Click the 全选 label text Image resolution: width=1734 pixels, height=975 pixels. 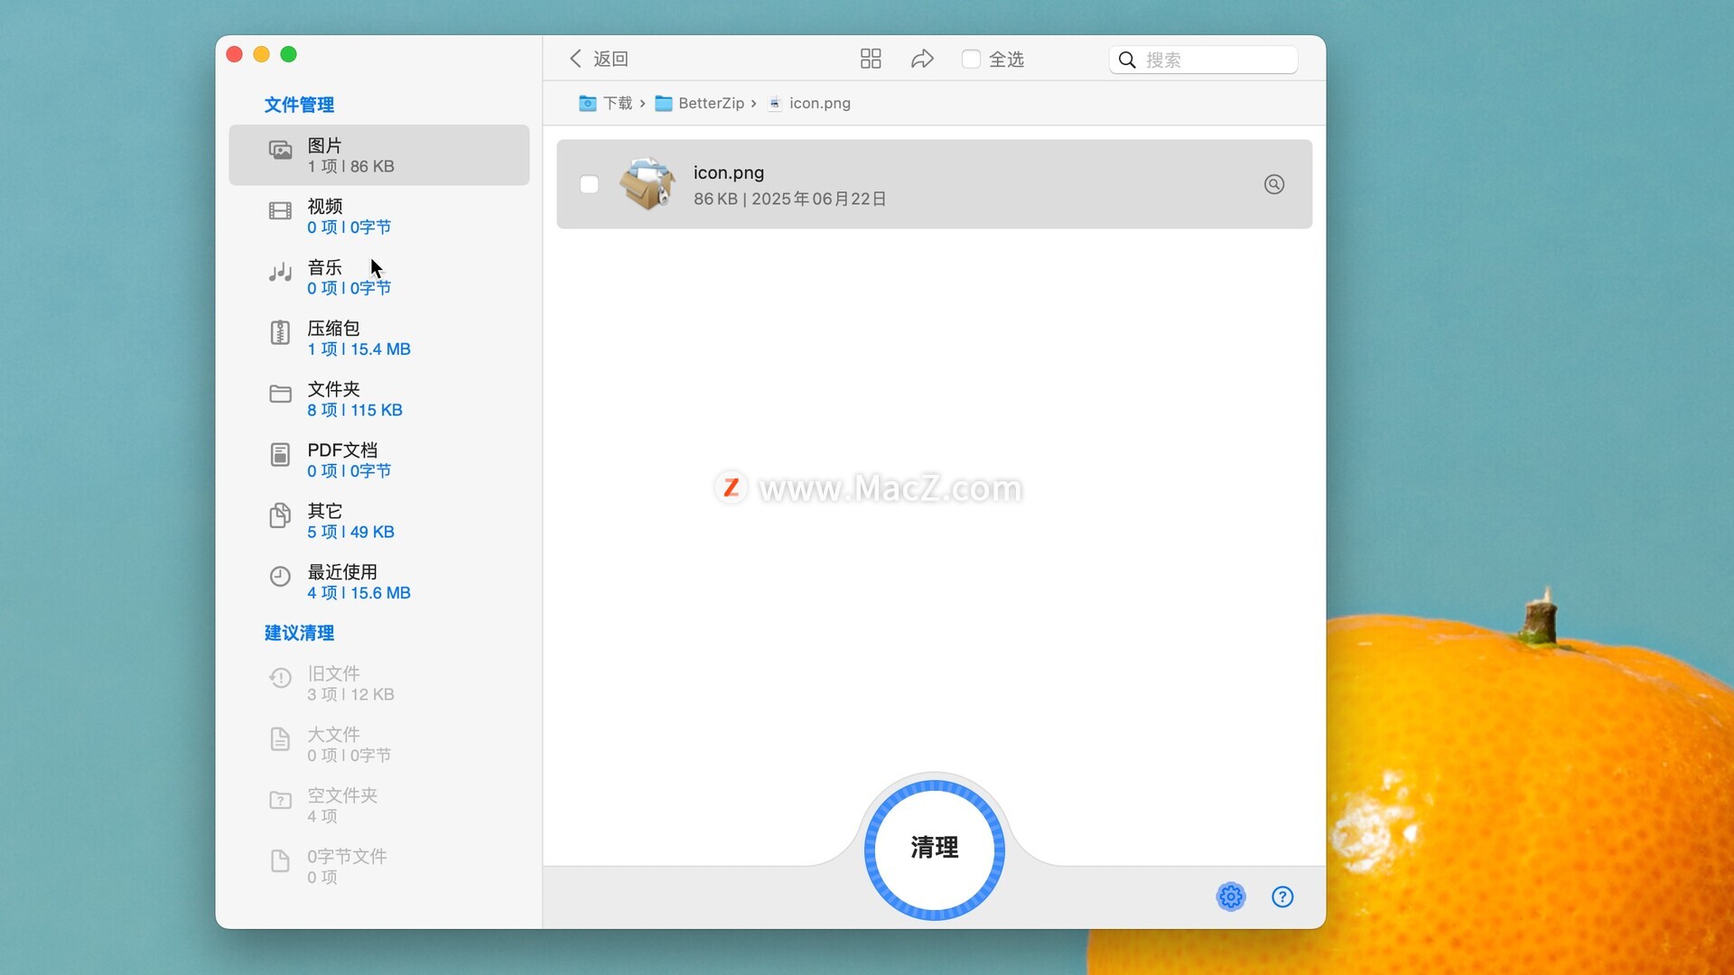[1006, 59]
